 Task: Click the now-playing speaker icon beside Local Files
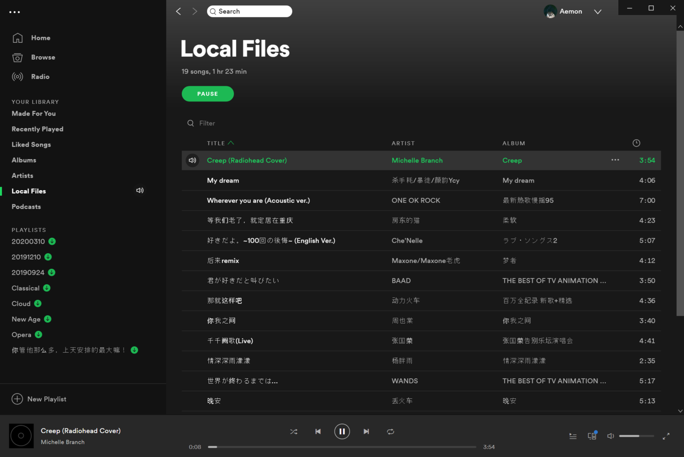click(x=140, y=191)
